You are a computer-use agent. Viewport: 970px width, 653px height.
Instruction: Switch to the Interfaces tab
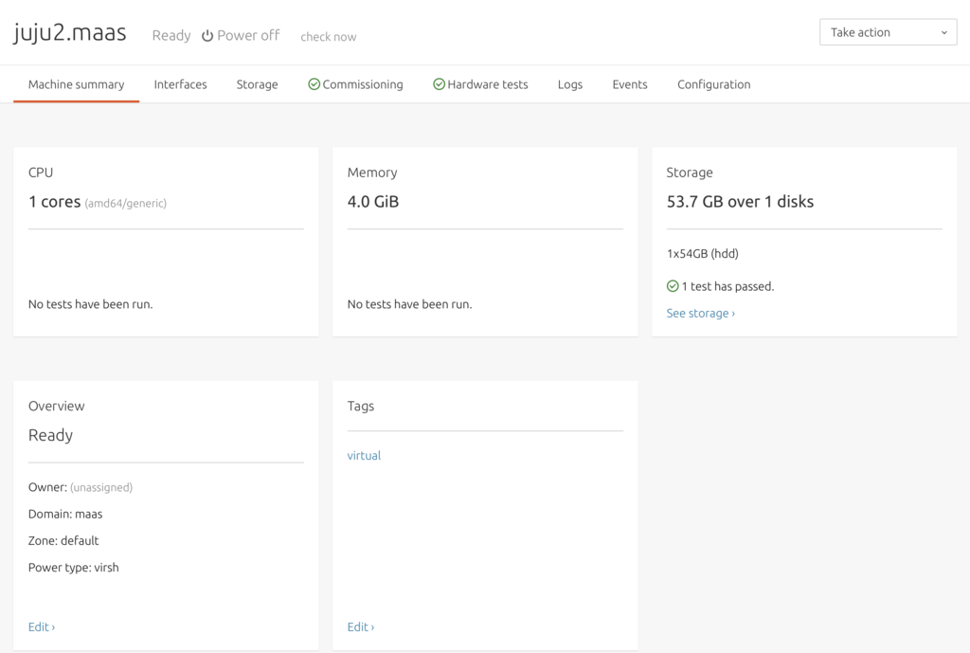(180, 84)
